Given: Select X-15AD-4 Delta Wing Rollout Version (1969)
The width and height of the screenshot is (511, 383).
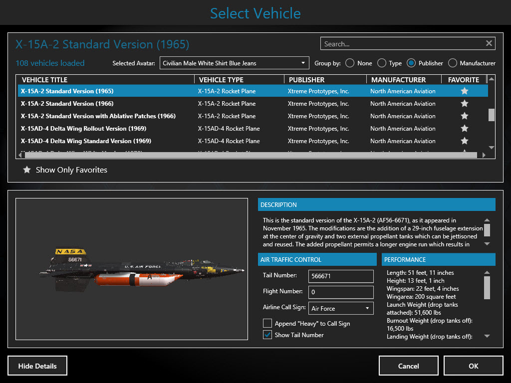Looking at the screenshot, I should (x=253, y=129).
